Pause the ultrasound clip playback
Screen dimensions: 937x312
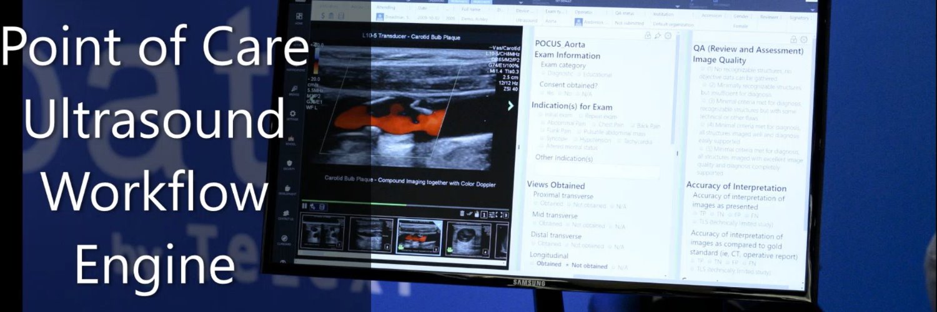point(304,206)
